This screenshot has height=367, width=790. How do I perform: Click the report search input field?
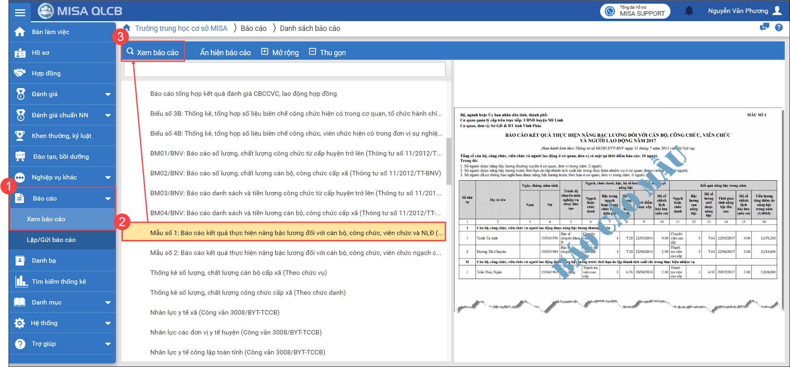285,70
